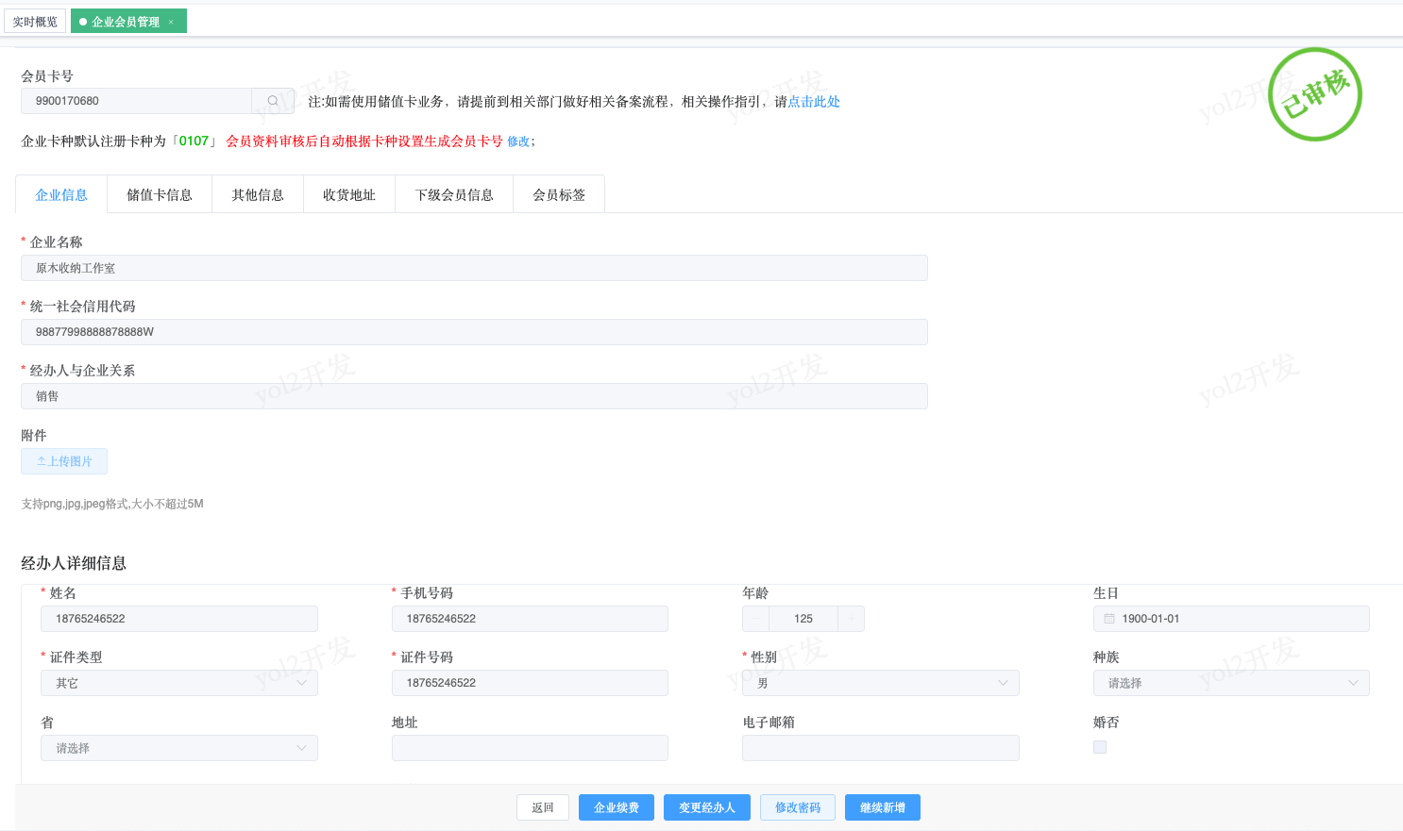Click the 支持png,jpg,jpeg格式 hint text
The image size is (1403, 831).
112,504
